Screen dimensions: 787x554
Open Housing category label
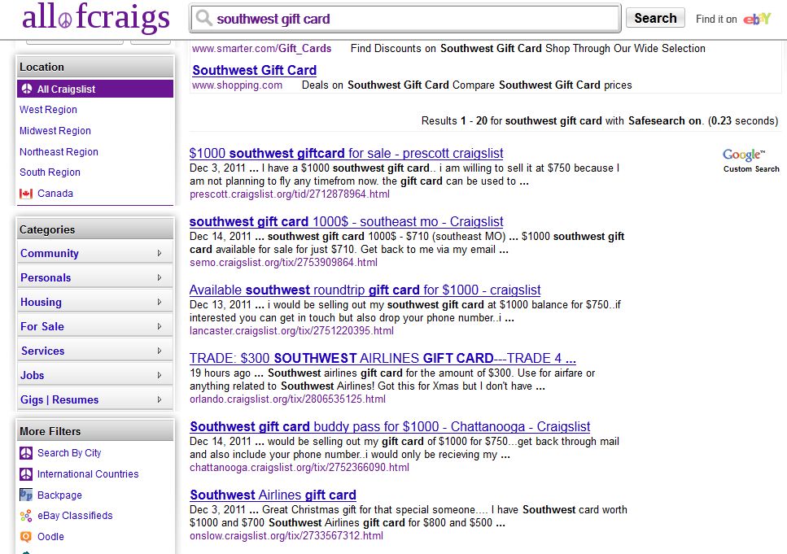tap(42, 302)
